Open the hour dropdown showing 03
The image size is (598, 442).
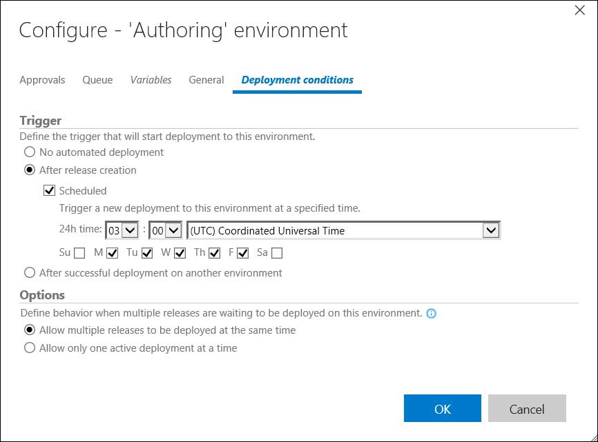click(122, 230)
